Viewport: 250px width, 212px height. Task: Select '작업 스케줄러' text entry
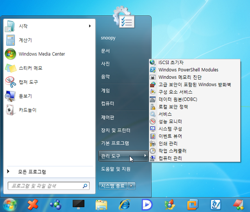172,151
